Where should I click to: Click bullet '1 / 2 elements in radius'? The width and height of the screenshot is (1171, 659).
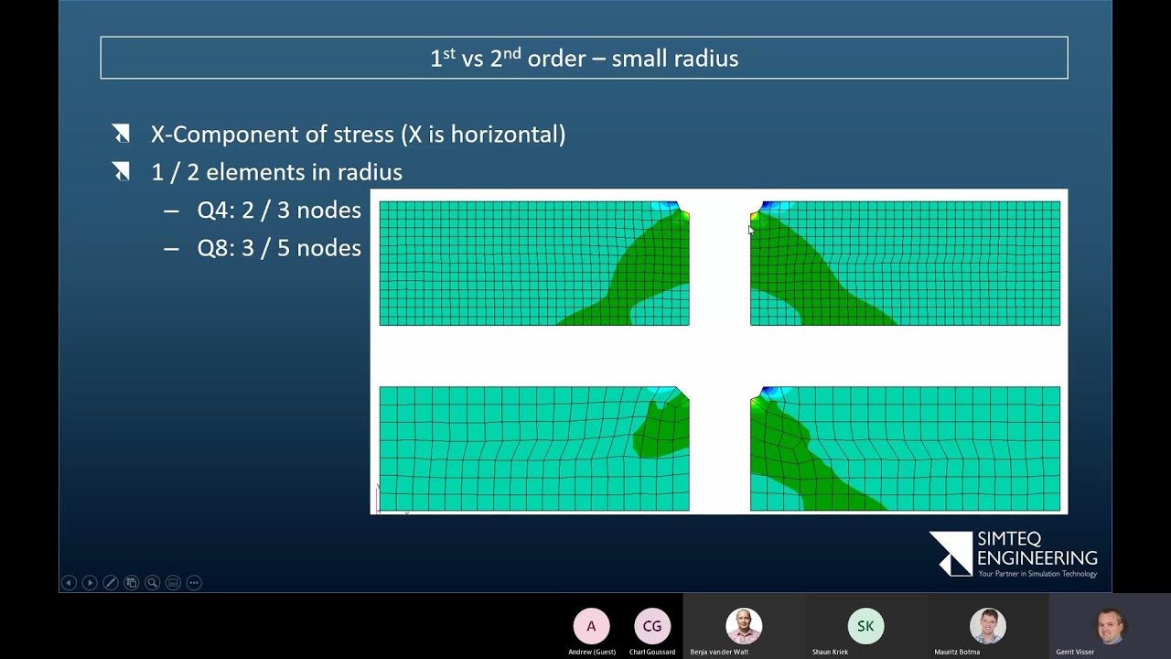coord(276,172)
